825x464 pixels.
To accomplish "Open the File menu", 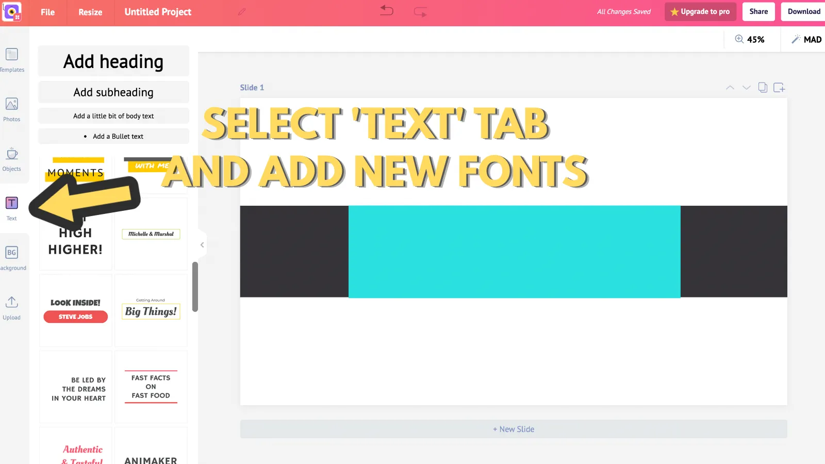I will pyautogui.click(x=47, y=12).
